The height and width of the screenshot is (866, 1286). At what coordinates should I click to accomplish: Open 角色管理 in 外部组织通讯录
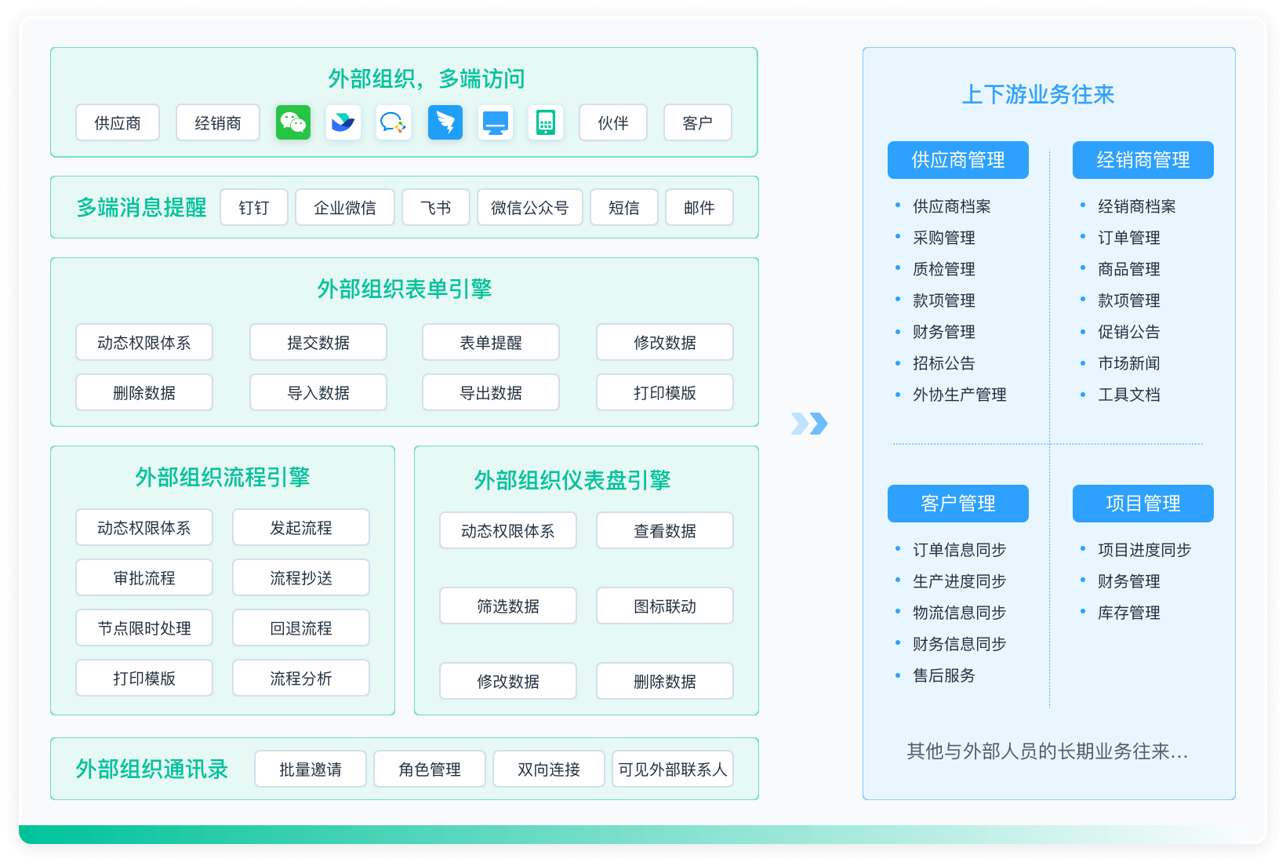[x=430, y=769]
